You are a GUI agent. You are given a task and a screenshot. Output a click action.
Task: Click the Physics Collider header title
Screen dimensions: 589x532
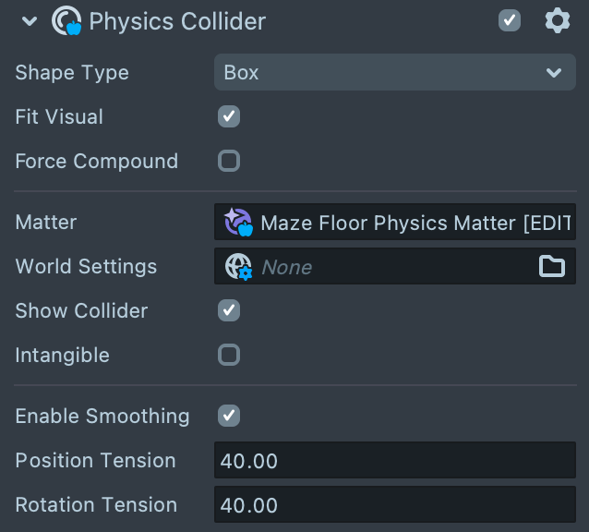tap(177, 20)
